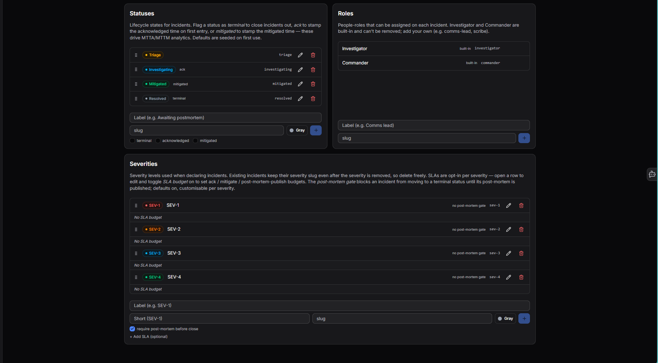Focus the severity slug input field
This screenshot has height=363, width=658.
tap(402, 319)
